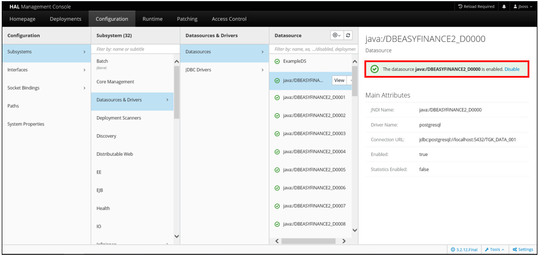Click the View button for selected datasource
538x256 pixels.
pyautogui.click(x=339, y=81)
